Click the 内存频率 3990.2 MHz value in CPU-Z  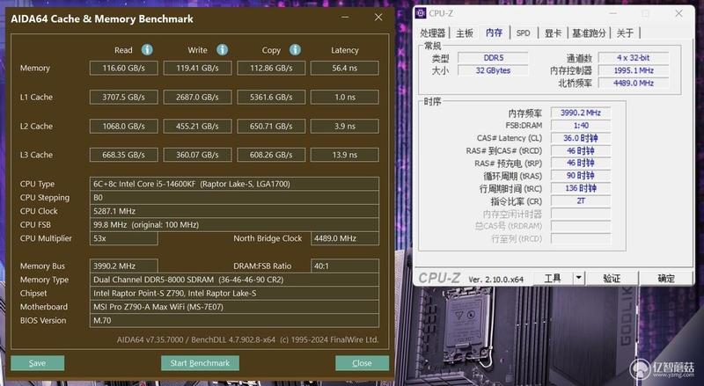581,113
